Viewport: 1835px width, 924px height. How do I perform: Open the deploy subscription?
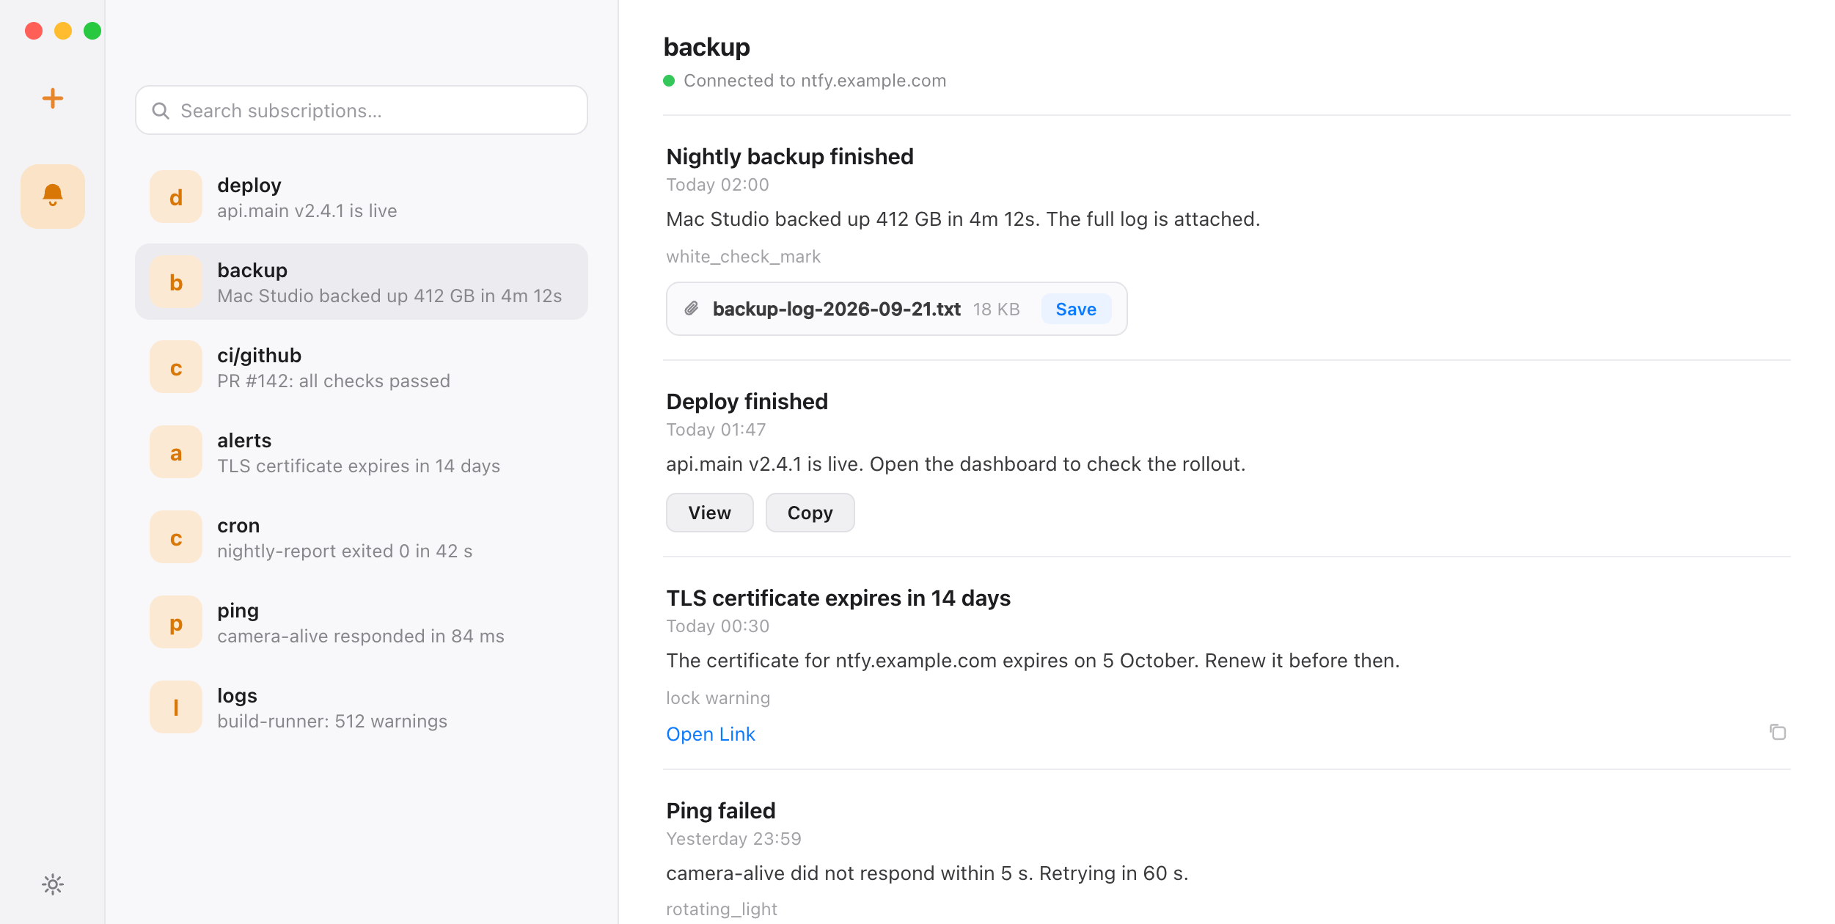pyautogui.click(x=362, y=197)
